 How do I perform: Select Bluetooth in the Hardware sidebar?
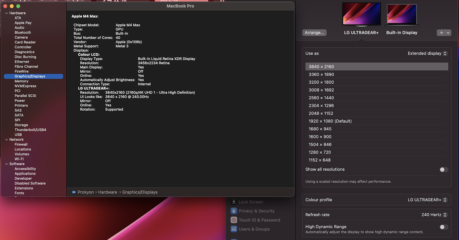point(23,32)
